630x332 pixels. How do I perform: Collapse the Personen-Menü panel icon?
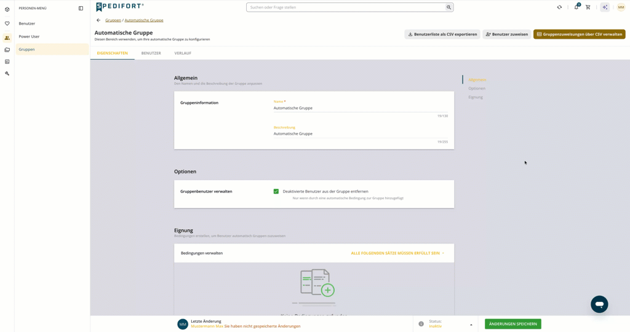81,8
